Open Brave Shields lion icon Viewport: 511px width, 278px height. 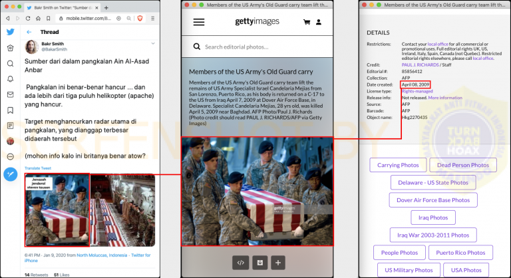[140, 18]
